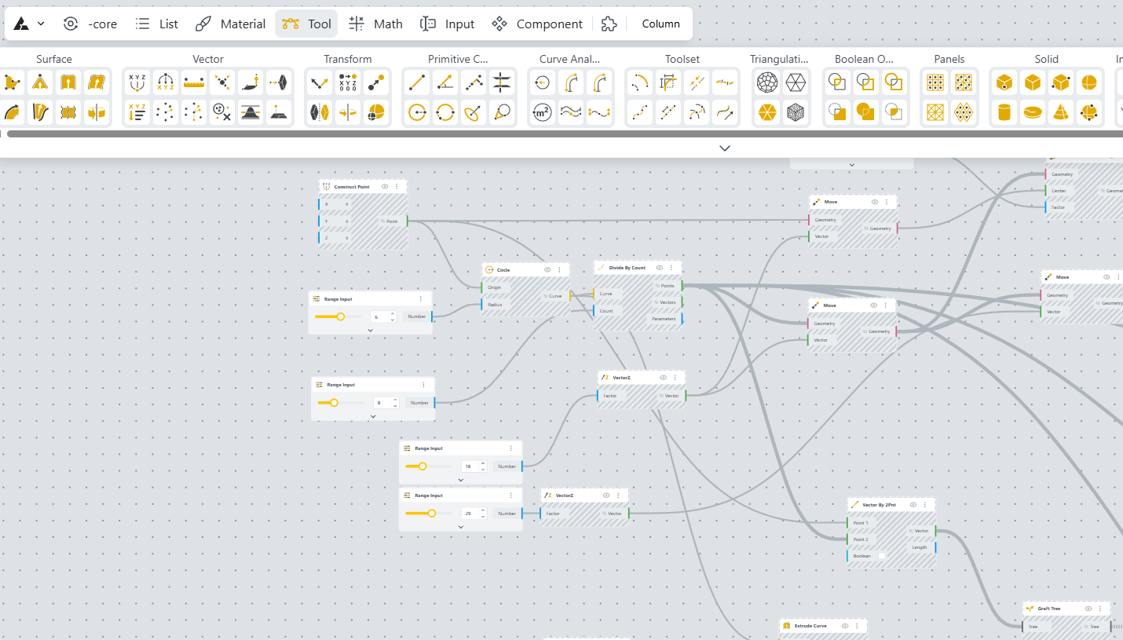This screenshot has height=640, width=1123.
Task: Toggle visibility eye on Graft Tree node
Action: (x=1088, y=609)
